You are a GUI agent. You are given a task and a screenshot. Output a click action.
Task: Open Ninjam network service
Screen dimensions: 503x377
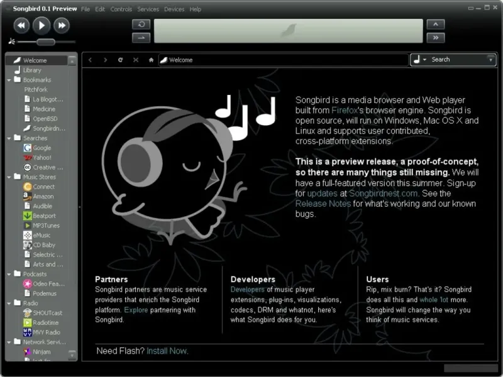[x=37, y=352]
